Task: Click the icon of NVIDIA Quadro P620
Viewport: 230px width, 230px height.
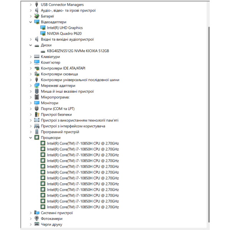Action: 43,33
